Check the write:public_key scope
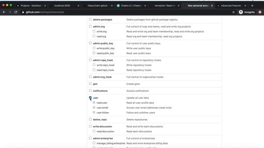This screenshot has width=264, height=148. point(94,48)
